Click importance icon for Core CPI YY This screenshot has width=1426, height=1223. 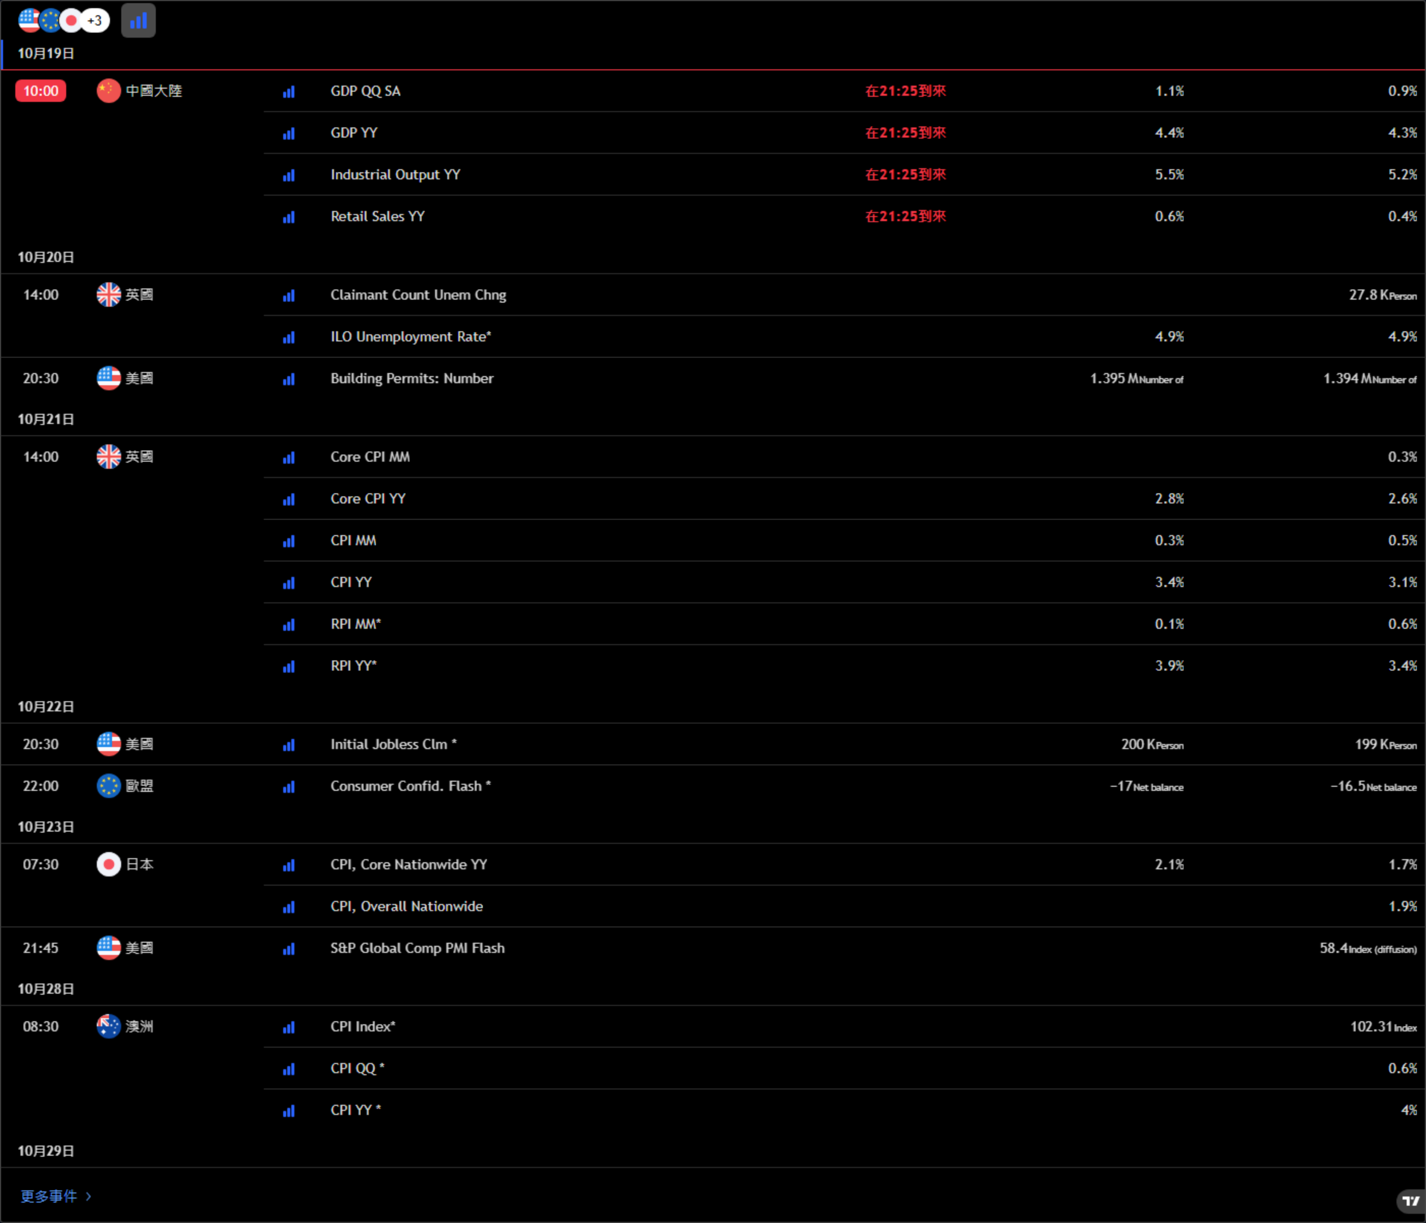point(289,499)
